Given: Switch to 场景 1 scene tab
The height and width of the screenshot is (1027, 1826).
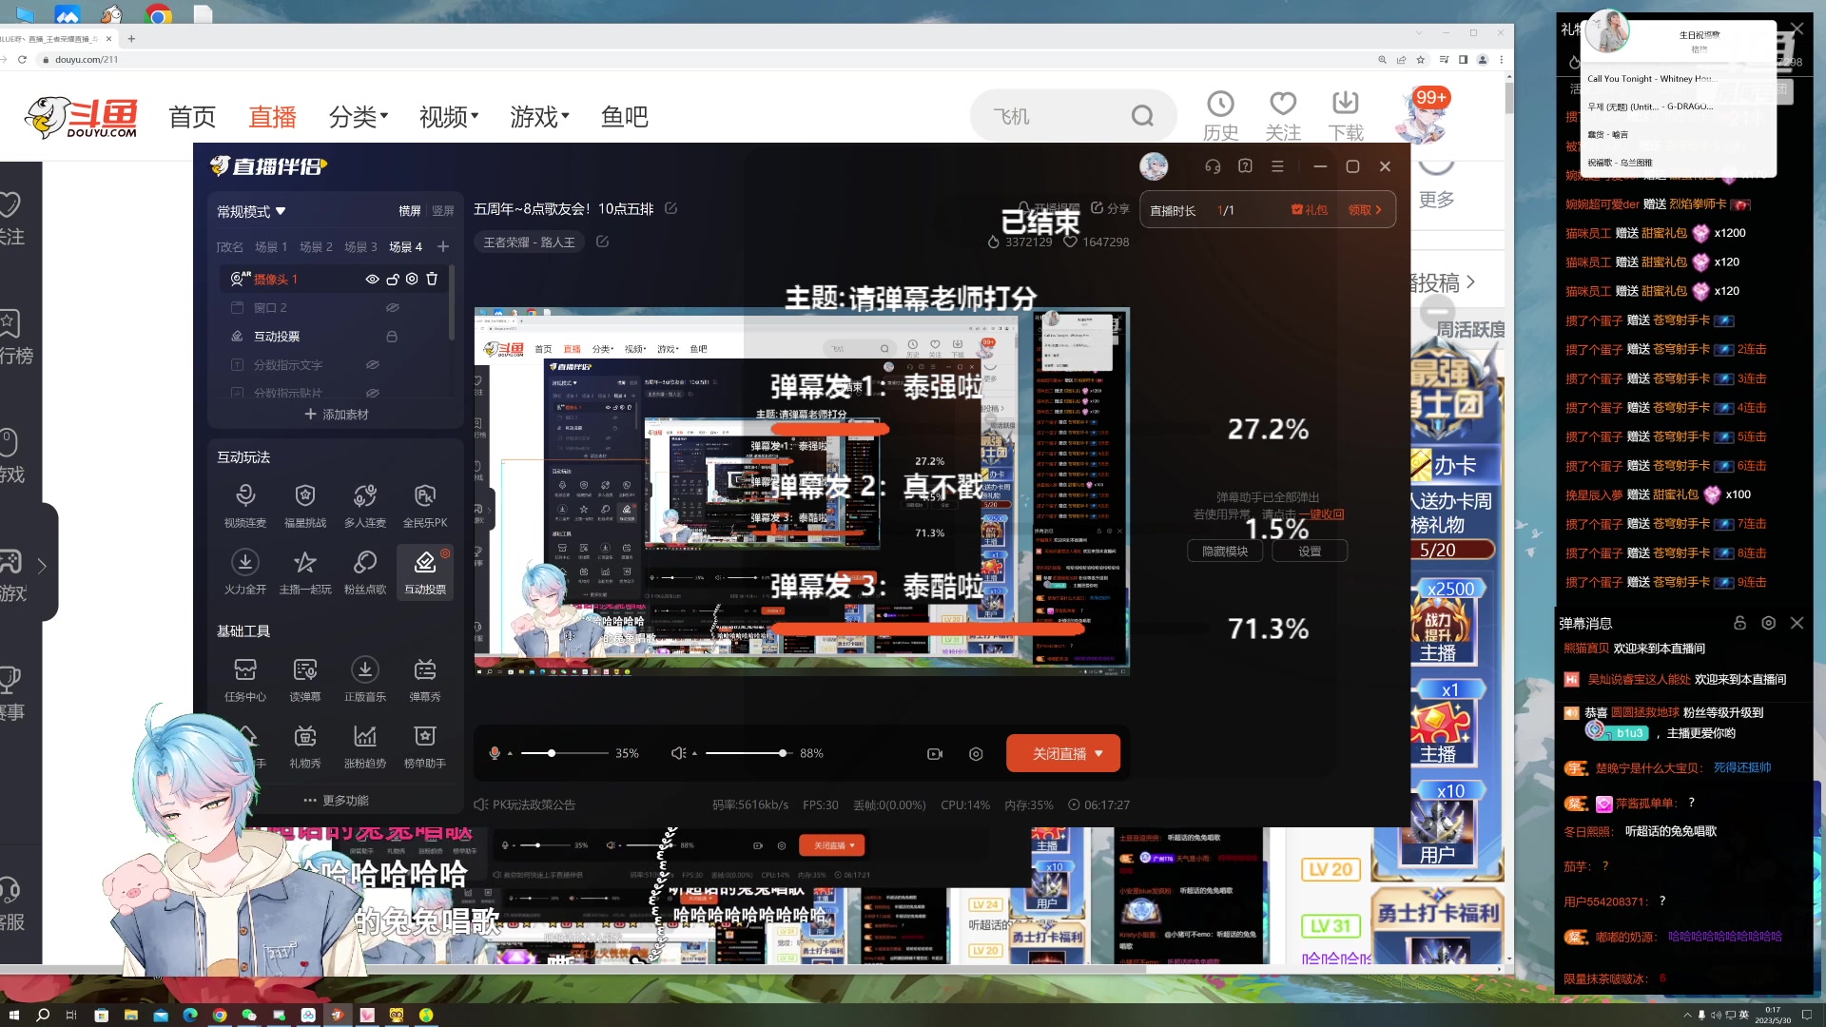Looking at the screenshot, I should click(x=271, y=246).
